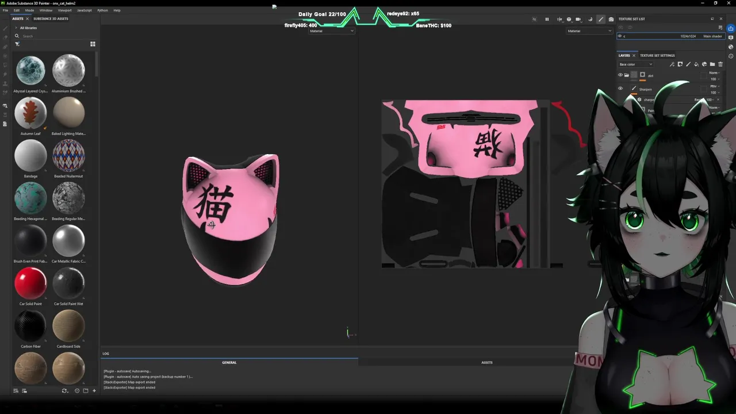
Task: Select the Clone tool in left toolbar
Action: tap(5, 83)
